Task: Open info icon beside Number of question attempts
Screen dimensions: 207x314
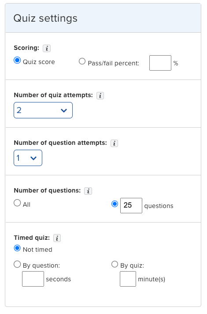Action: [114, 143]
